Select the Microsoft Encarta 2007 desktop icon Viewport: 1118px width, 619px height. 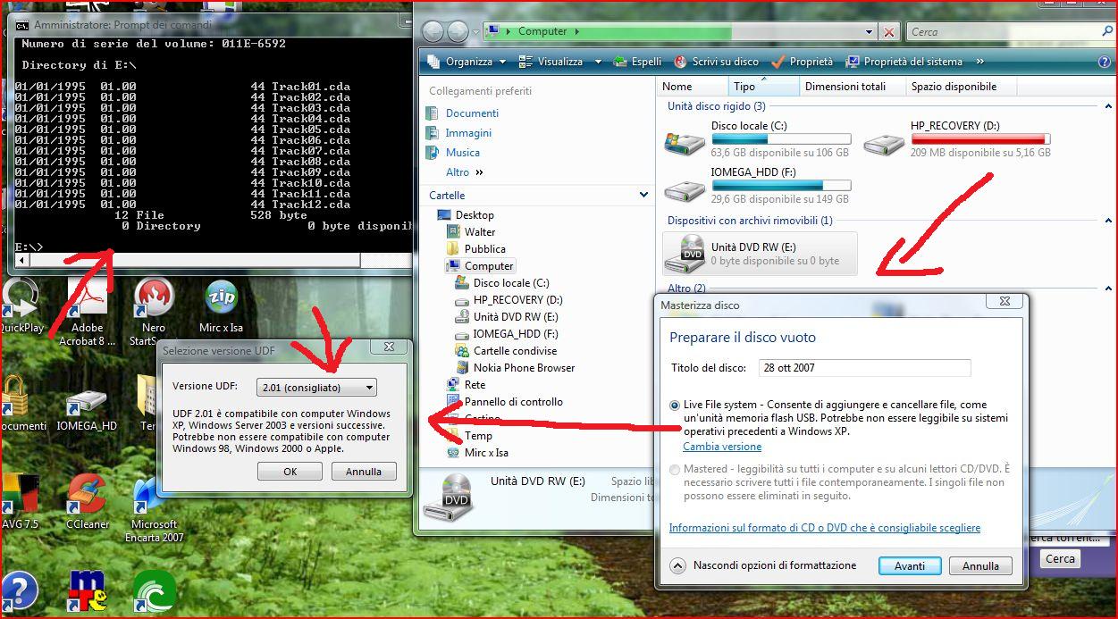[x=155, y=509]
